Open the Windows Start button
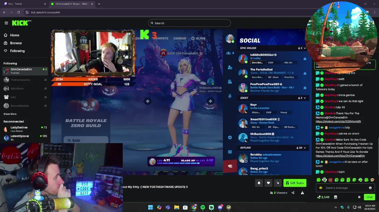The image size is (379, 212). [x=150, y=207]
